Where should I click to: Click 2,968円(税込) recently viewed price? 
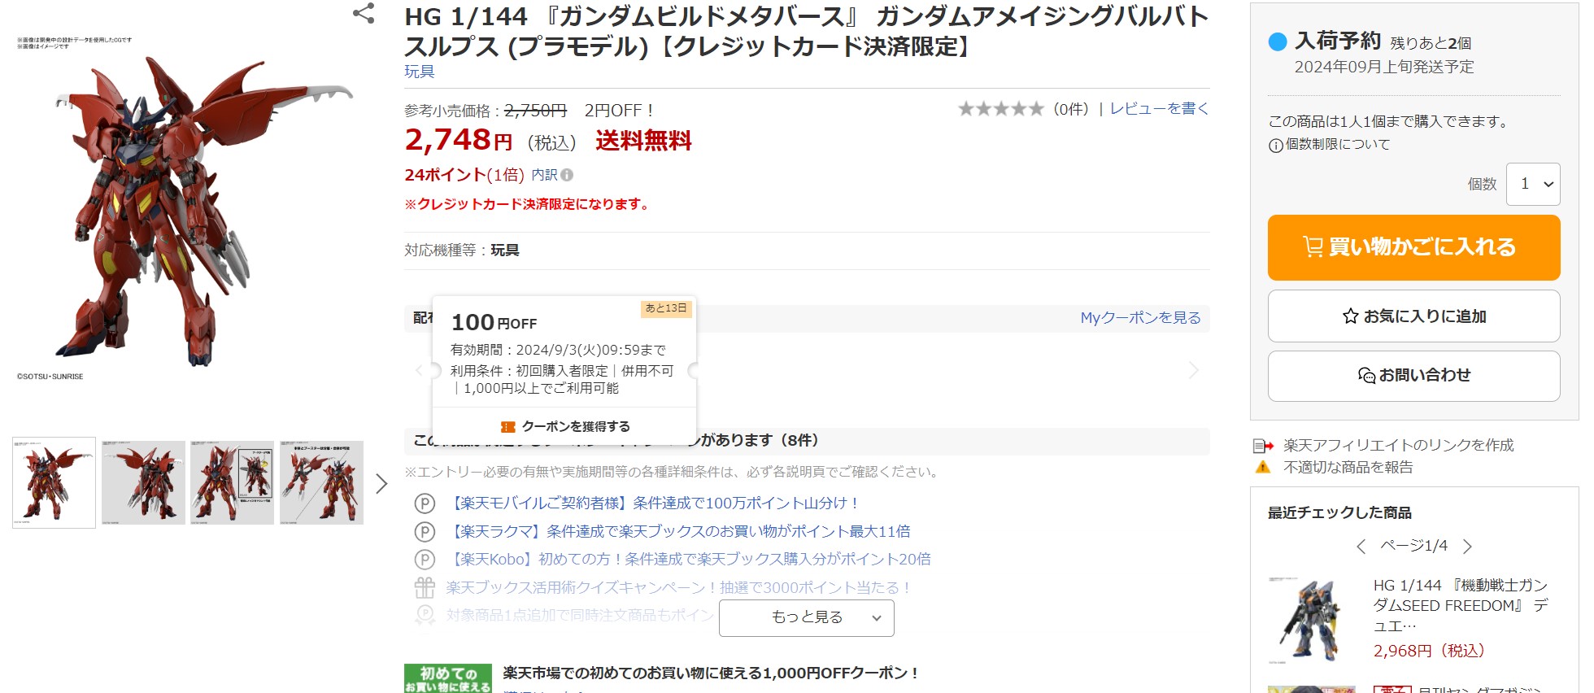pyautogui.click(x=1430, y=651)
